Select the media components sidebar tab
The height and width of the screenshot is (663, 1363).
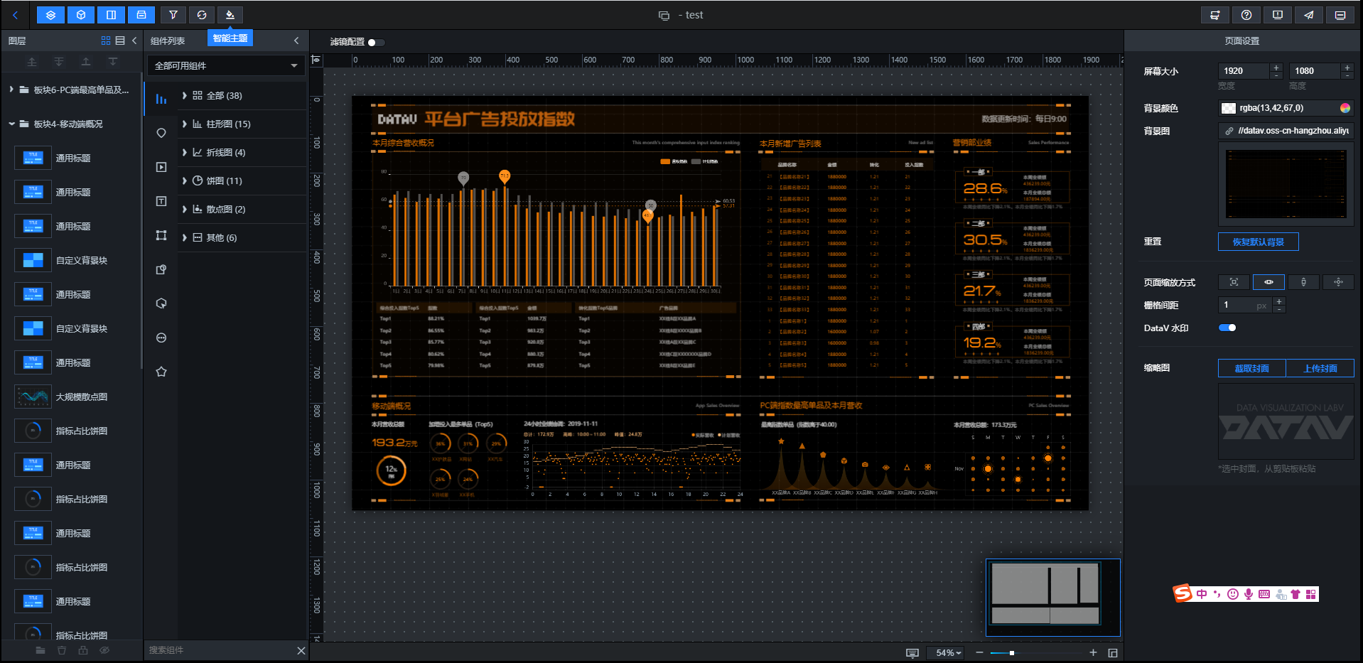pos(161,167)
